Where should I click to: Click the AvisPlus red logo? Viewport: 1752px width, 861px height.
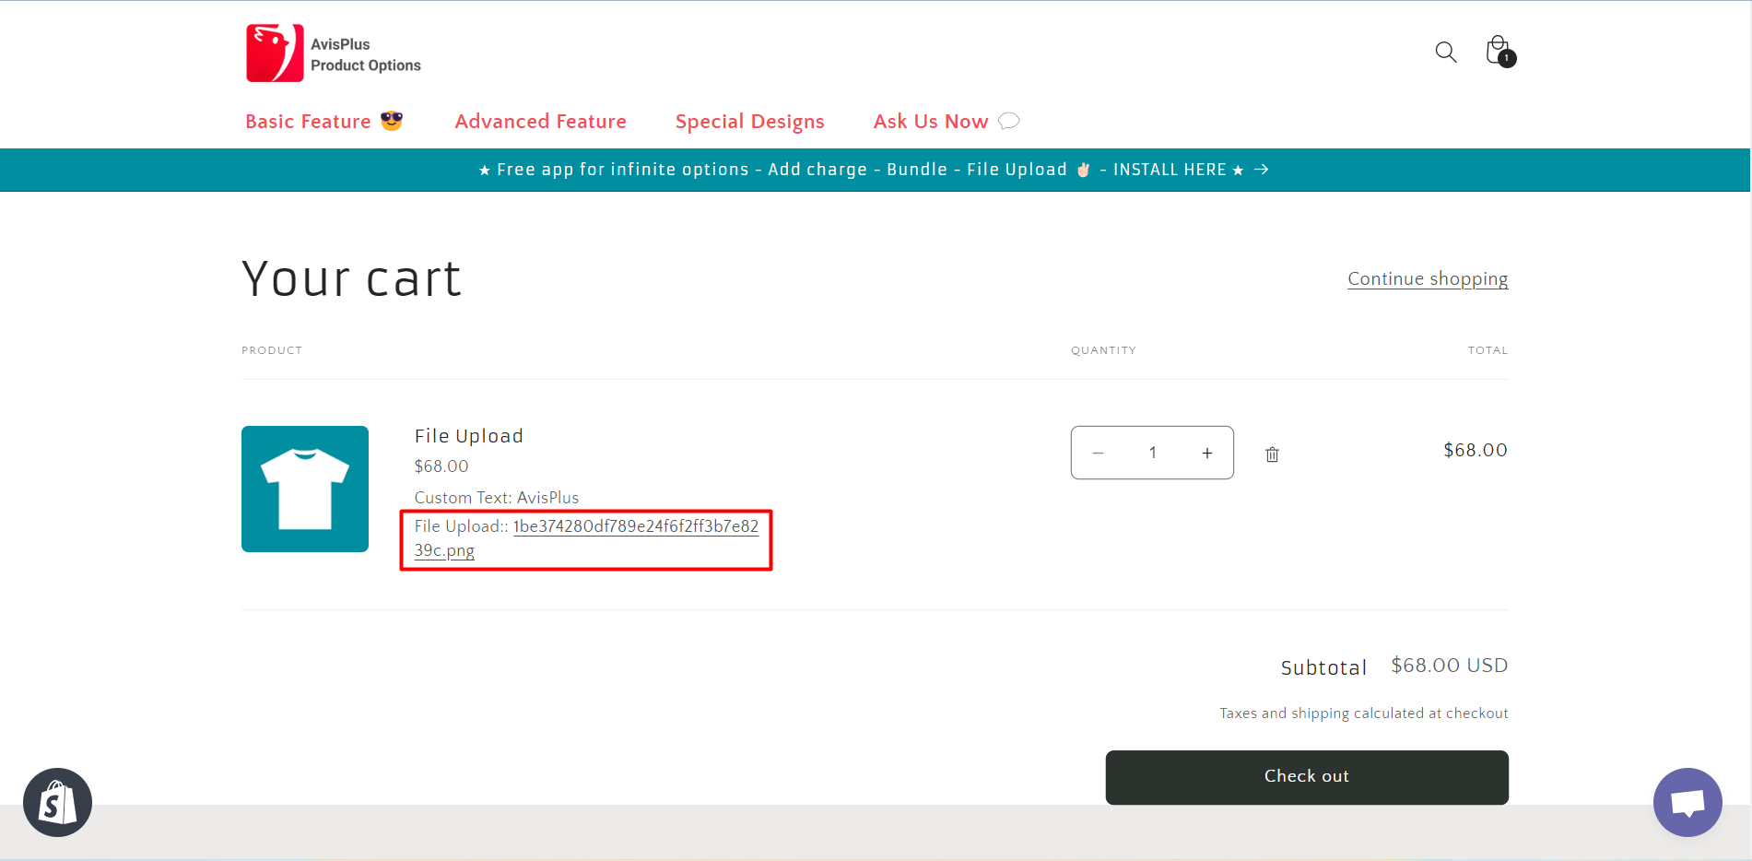tap(275, 53)
